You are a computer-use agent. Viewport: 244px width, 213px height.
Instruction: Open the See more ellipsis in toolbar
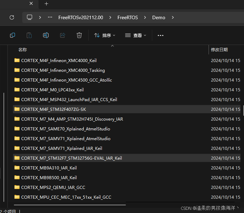pyautogui.click(x=161, y=36)
